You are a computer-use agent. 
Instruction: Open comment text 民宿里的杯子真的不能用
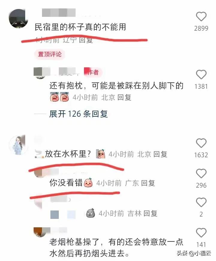coord(80,27)
